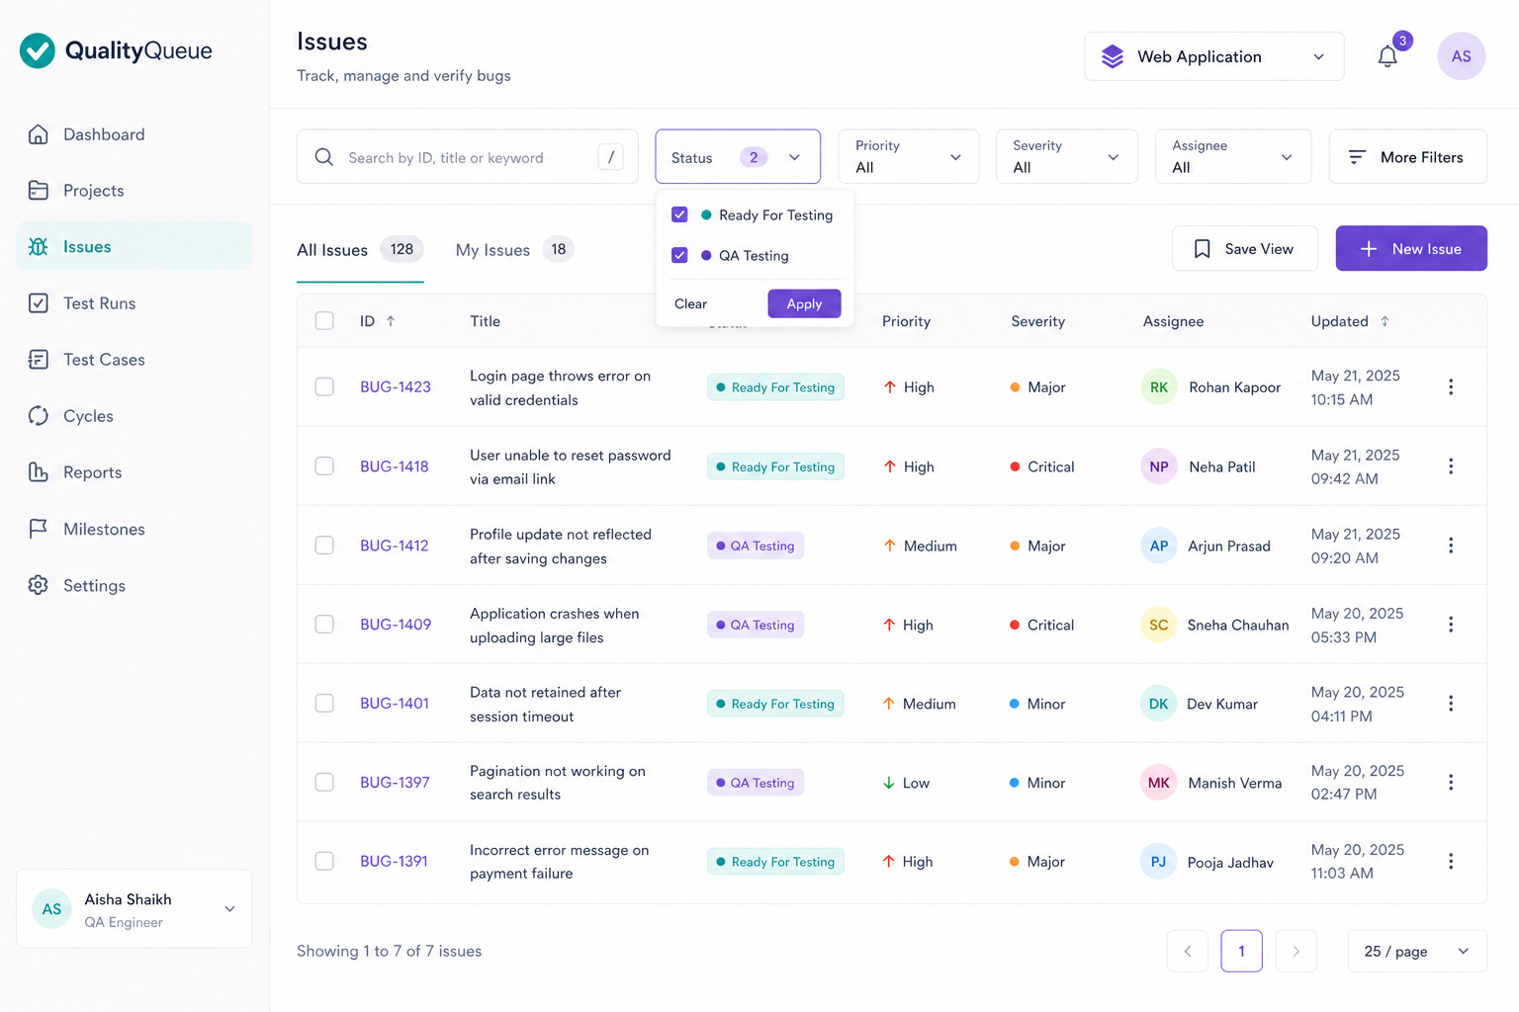1519x1012 pixels.
Task: Open row menu for BUG-1418
Action: click(1451, 466)
